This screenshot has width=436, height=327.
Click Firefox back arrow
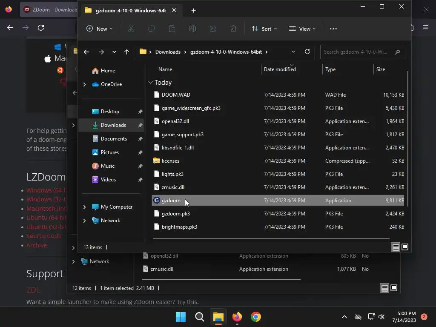click(10, 28)
